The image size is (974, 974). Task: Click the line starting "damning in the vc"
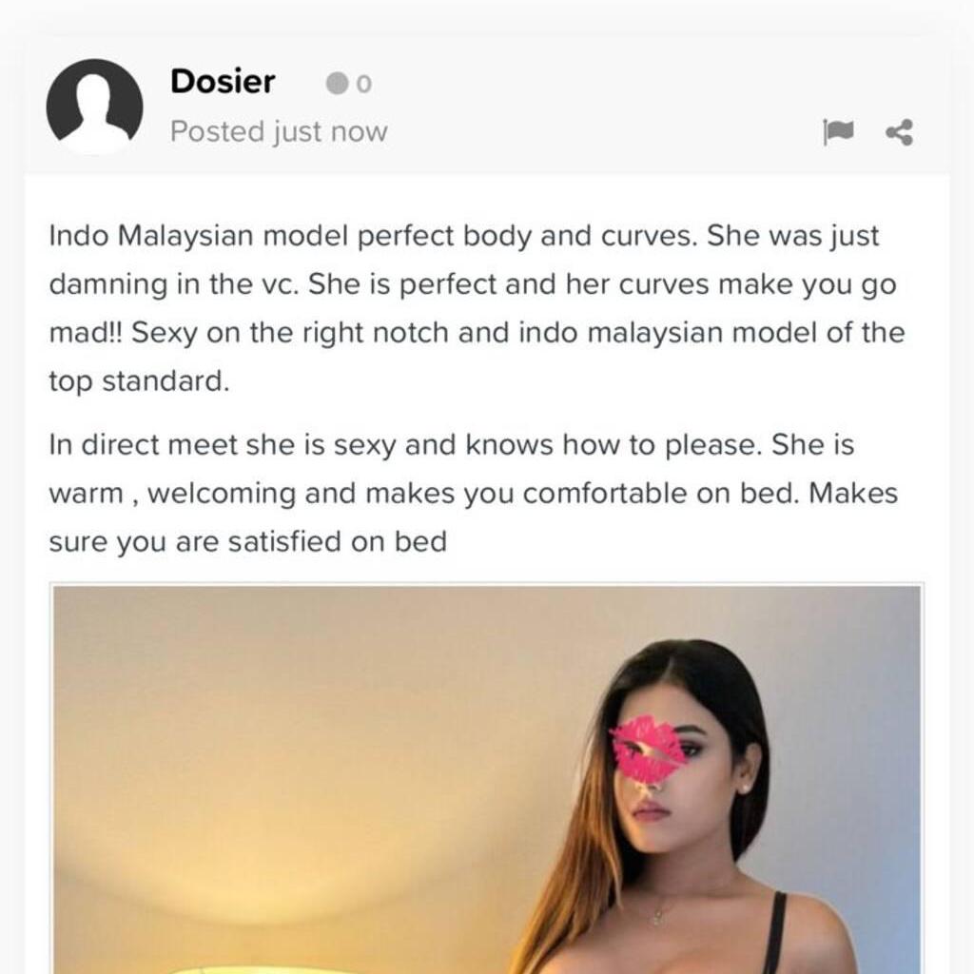click(x=472, y=284)
